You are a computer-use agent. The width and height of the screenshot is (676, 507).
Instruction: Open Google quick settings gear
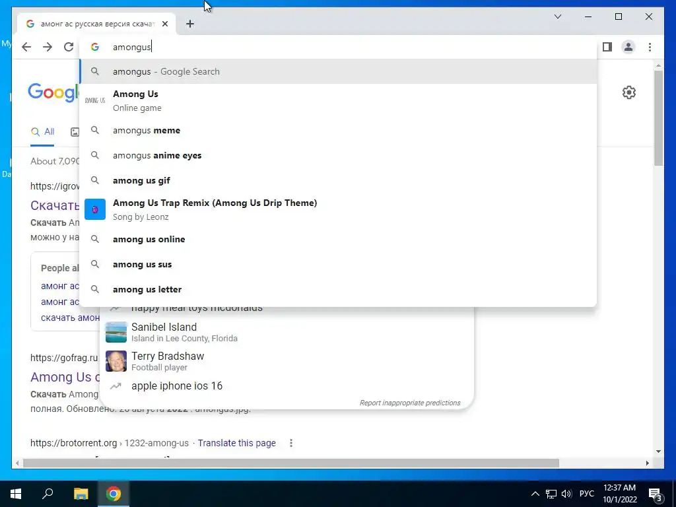[629, 92]
